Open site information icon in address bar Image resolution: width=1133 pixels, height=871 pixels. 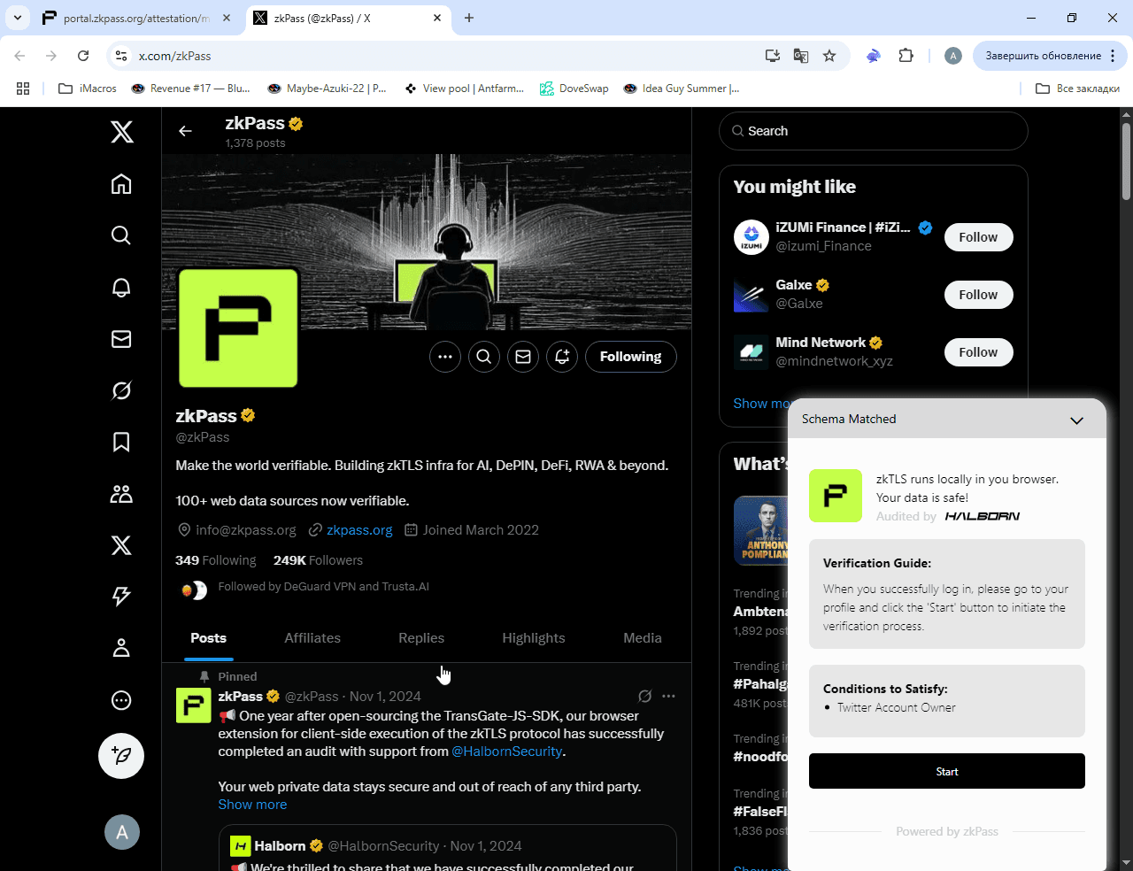click(121, 56)
